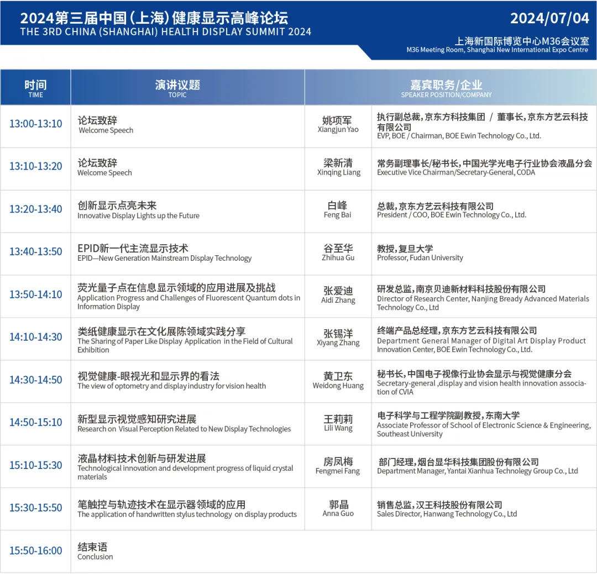The image size is (597, 574).
Task: Click speaker Feng Bai's name
Action: [337, 209]
